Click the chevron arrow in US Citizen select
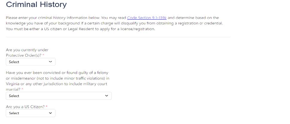Viewport: 290px width, 124px height. (50, 113)
